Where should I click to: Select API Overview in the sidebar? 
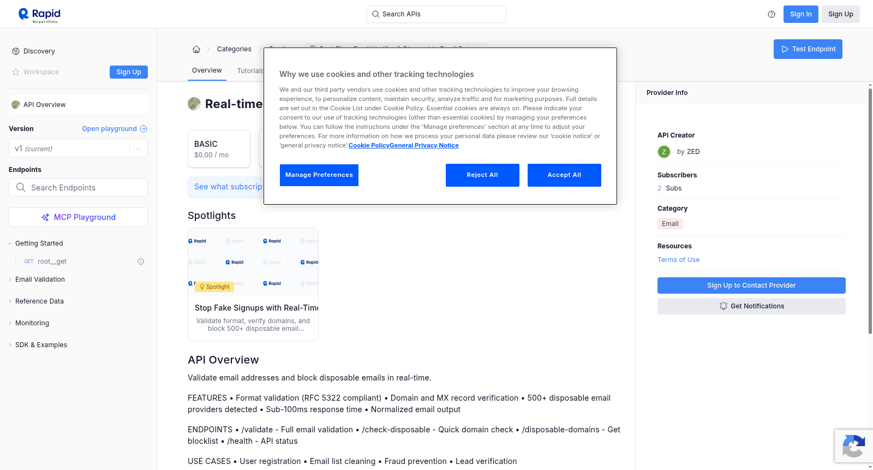click(78, 105)
